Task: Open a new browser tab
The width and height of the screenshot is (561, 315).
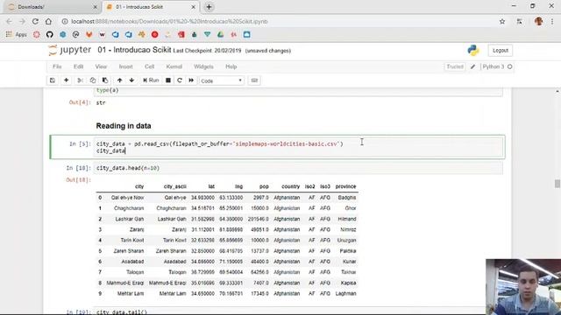Action: pyautogui.click(x=209, y=7)
